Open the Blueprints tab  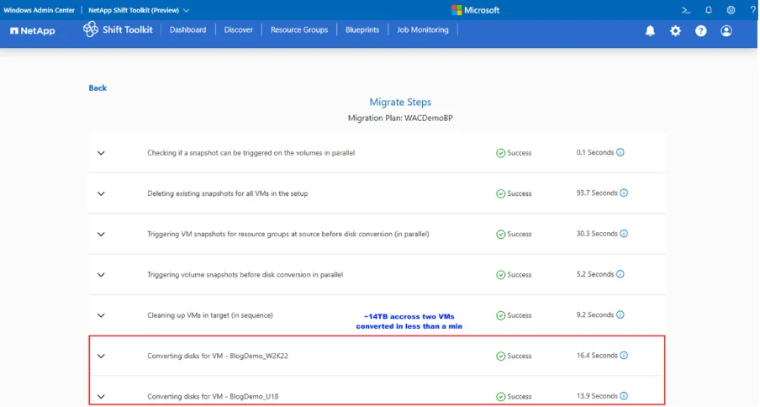(x=362, y=30)
